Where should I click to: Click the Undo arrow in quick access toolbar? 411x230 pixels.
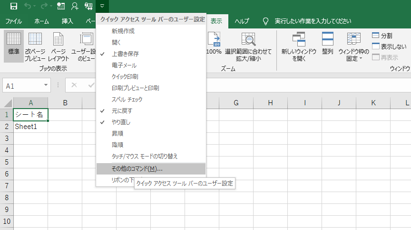tap(28, 6)
